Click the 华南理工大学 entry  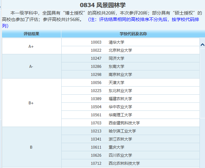[x=120, y=115]
